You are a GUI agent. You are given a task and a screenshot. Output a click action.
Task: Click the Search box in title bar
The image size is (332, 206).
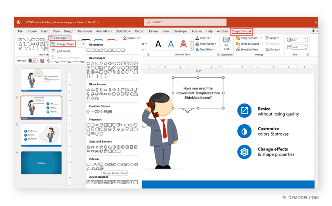point(185,22)
